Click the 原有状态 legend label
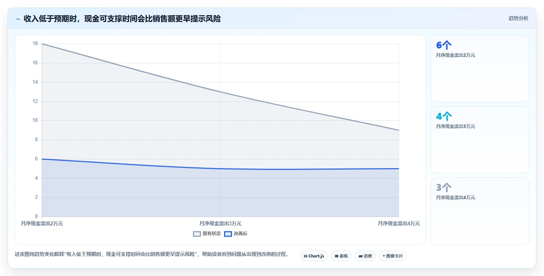The image size is (544, 276). [x=212, y=234]
